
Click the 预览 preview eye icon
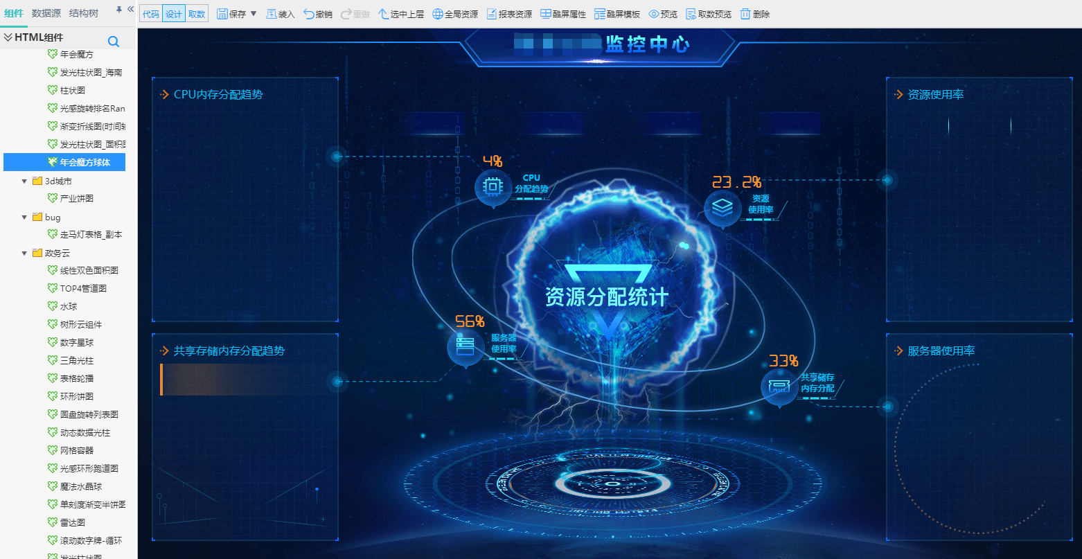coord(653,14)
